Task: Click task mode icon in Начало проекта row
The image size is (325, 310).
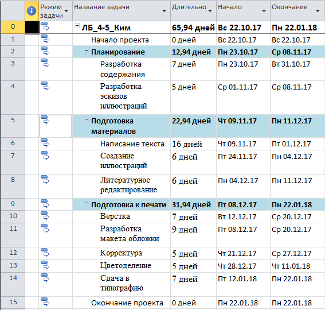Action: tap(45, 39)
